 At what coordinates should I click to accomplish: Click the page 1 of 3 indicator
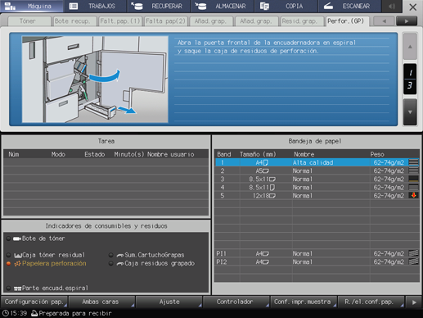(x=410, y=79)
